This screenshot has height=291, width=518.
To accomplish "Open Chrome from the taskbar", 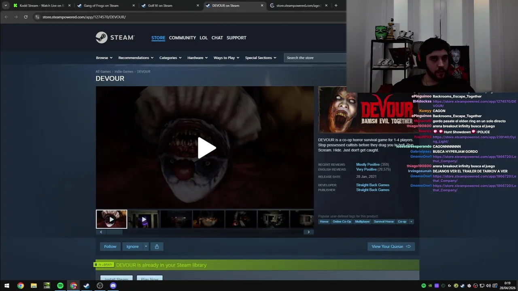I will (x=20, y=286).
